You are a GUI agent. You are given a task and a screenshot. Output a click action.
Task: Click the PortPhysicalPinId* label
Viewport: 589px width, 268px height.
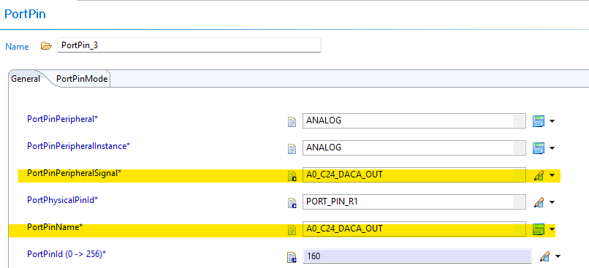pyautogui.click(x=62, y=200)
